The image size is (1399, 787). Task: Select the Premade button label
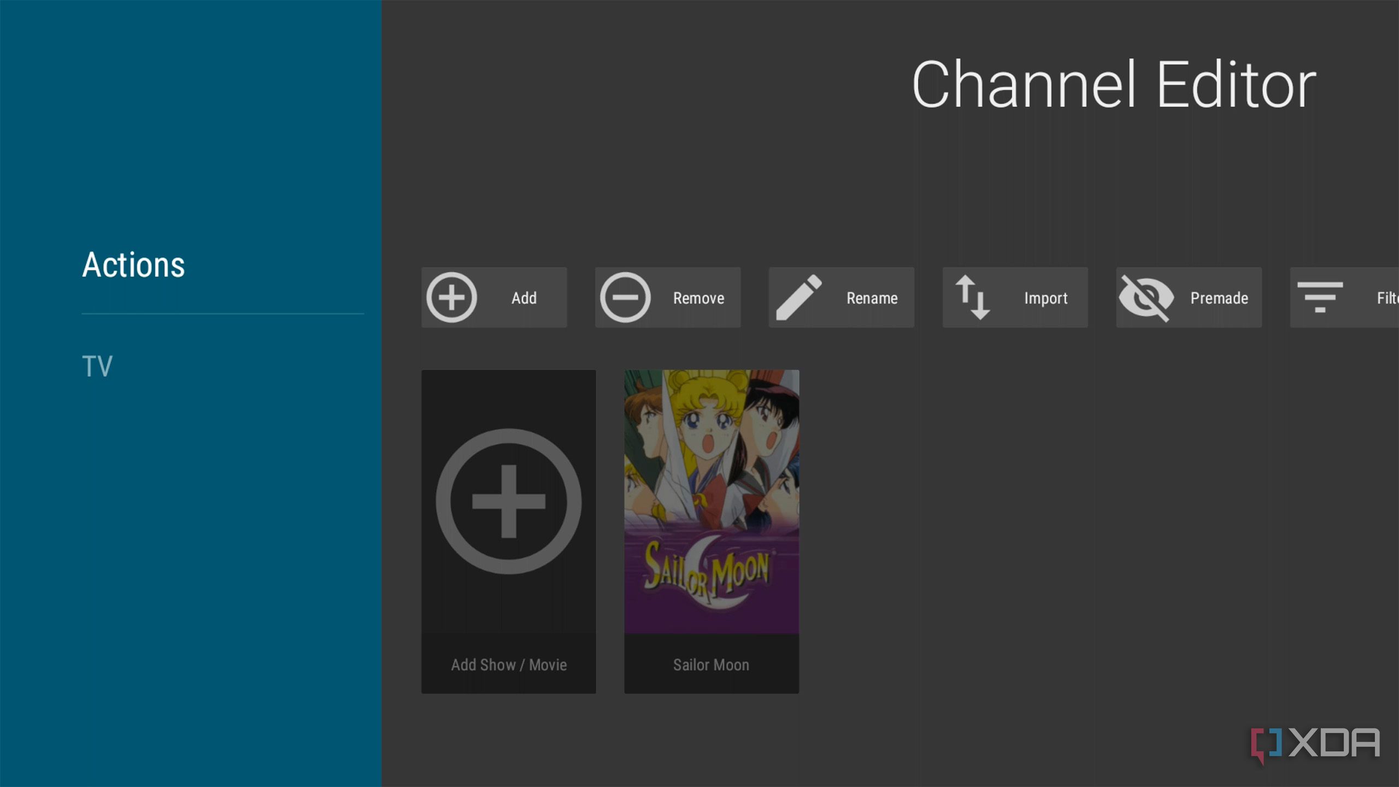pos(1219,298)
